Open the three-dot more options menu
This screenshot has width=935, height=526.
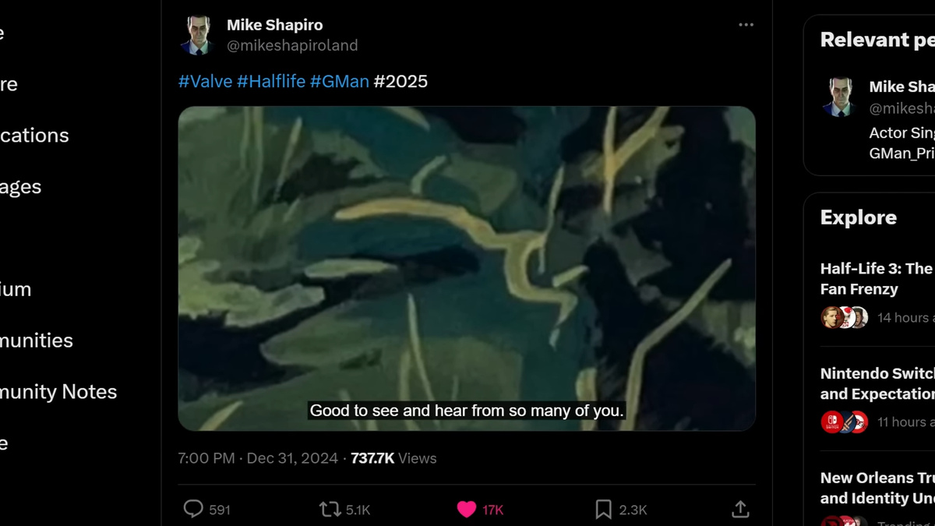point(746,25)
